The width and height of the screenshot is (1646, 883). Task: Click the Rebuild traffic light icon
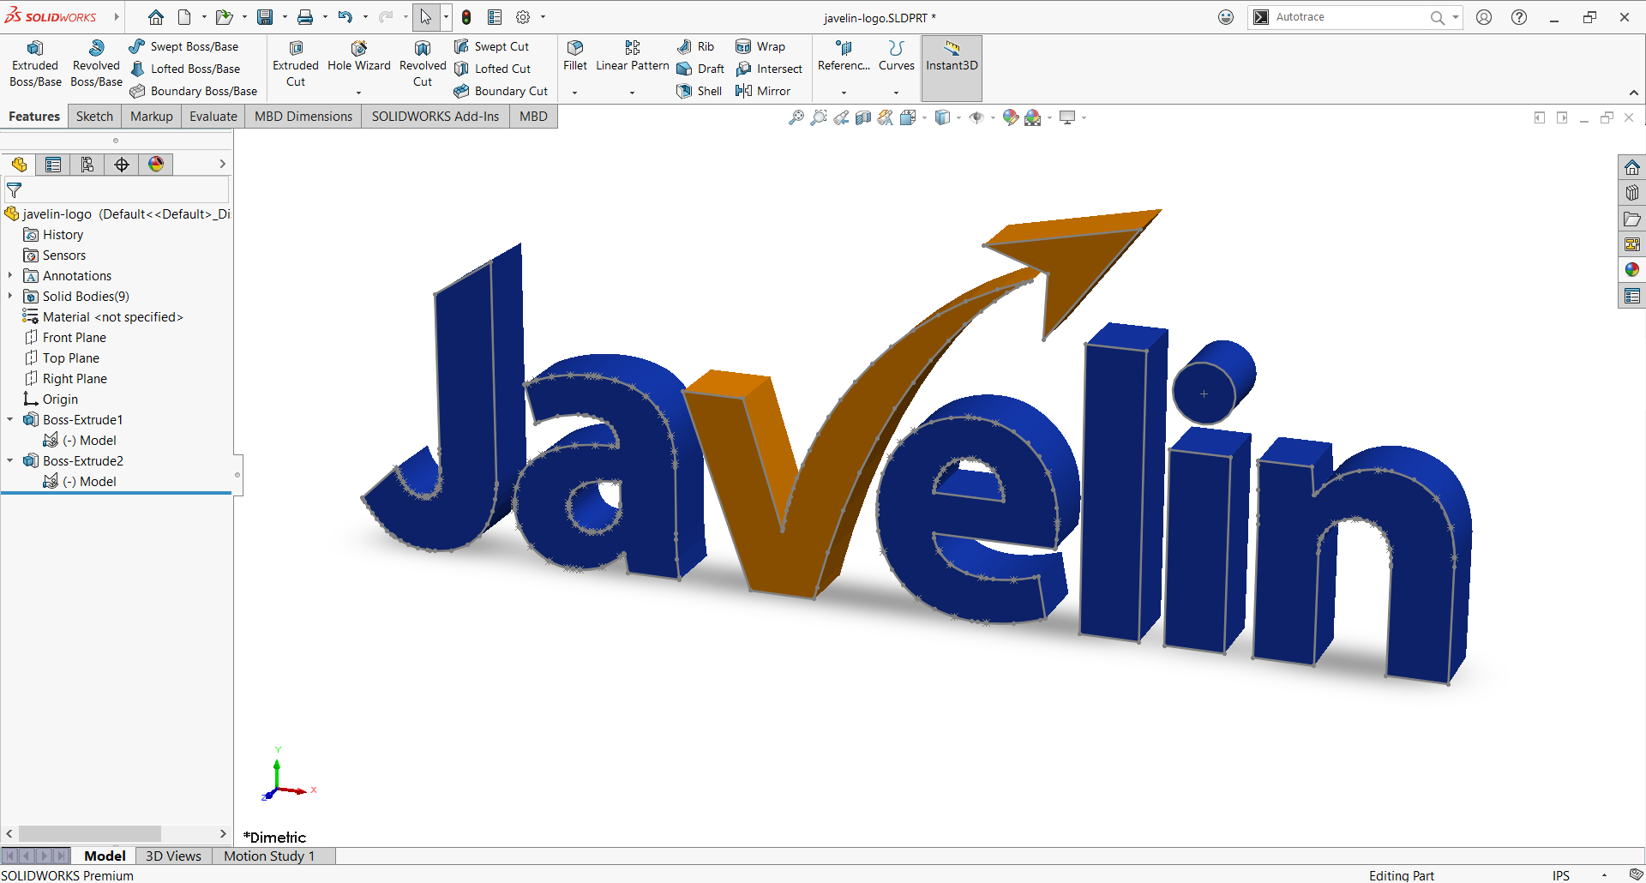click(466, 17)
